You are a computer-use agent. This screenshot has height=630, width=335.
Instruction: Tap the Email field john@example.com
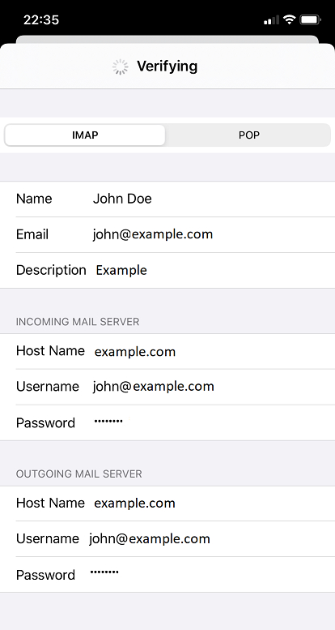tap(167, 234)
